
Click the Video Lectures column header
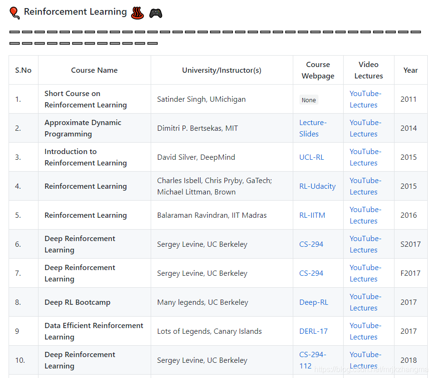tap(368, 70)
